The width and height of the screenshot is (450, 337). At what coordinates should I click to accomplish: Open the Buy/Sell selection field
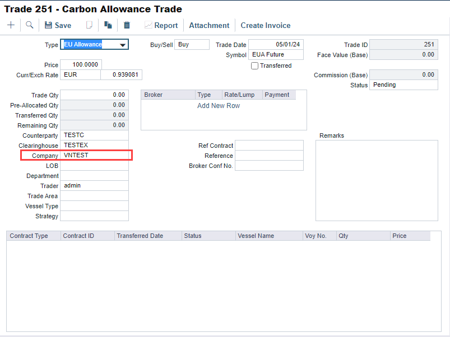192,45
